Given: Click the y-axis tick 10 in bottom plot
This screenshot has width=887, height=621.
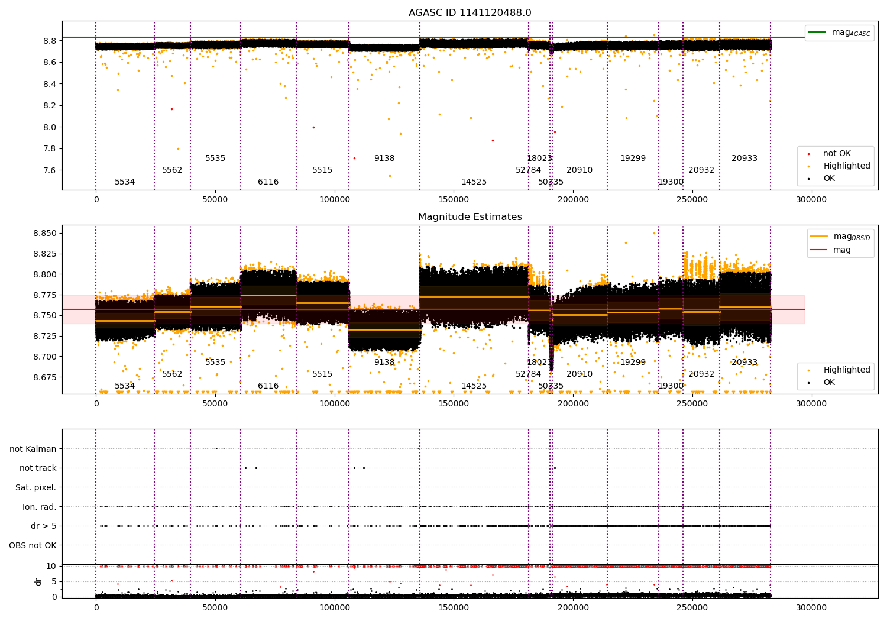Looking at the screenshot, I should [52, 566].
